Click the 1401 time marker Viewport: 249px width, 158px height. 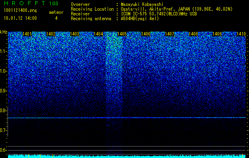[27, 34]
